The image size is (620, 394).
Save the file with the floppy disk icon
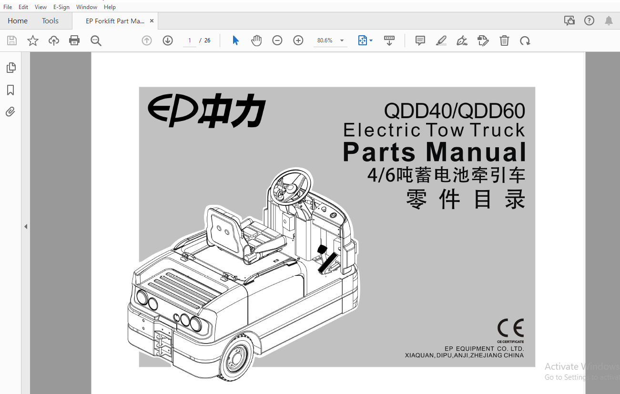click(x=12, y=40)
